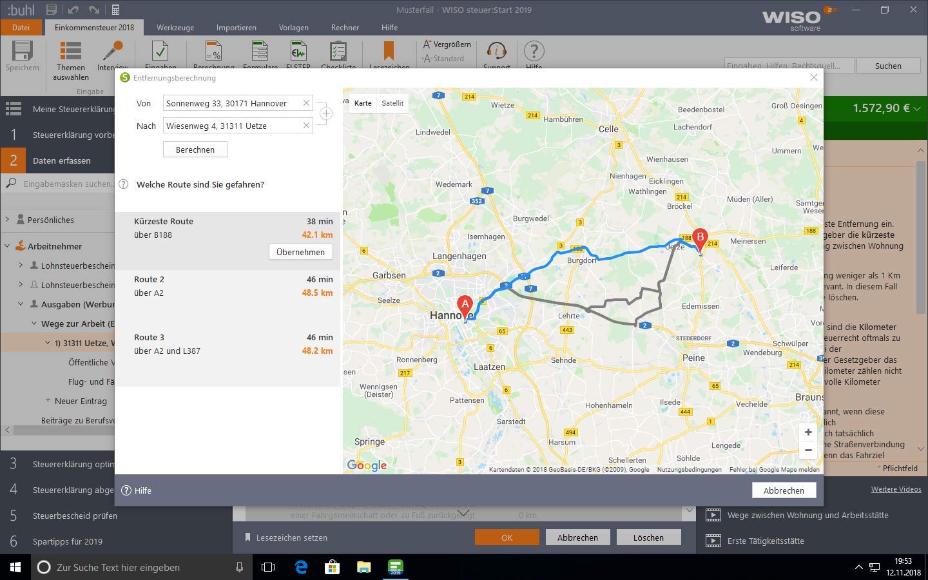This screenshot has height=580, width=928.
Task: Open the calculator icon in the title bar
Action: pyautogui.click(x=115, y=10)
